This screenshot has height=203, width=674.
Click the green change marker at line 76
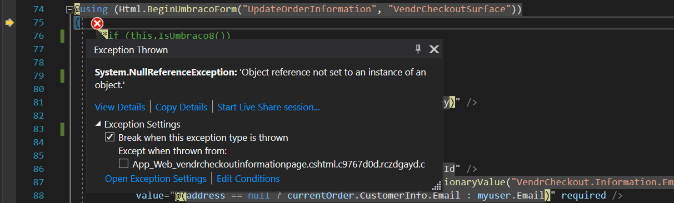[x=63, y=37]
